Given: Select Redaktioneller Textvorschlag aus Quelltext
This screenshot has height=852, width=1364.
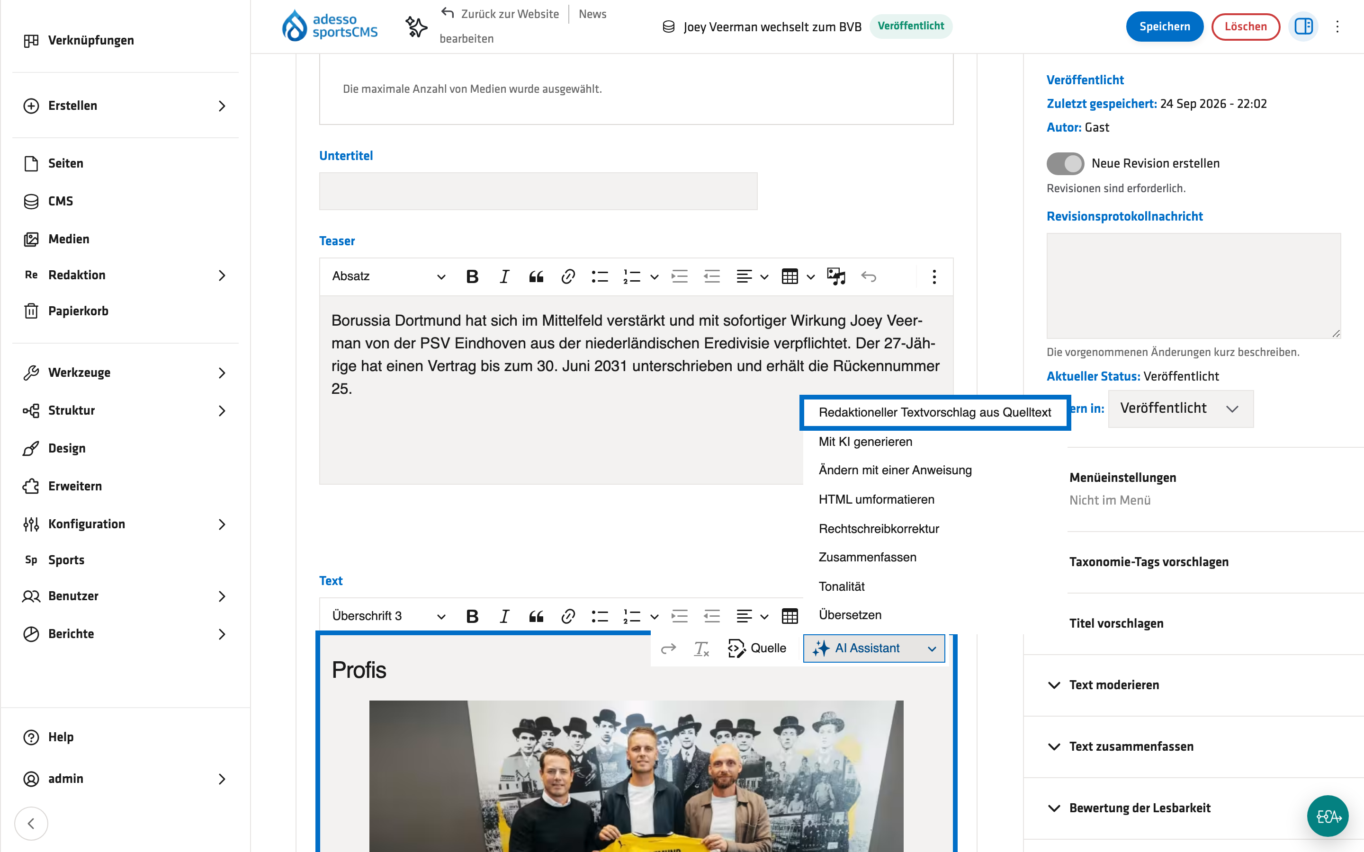Looking at the screenshot, I should click(934, 412).
